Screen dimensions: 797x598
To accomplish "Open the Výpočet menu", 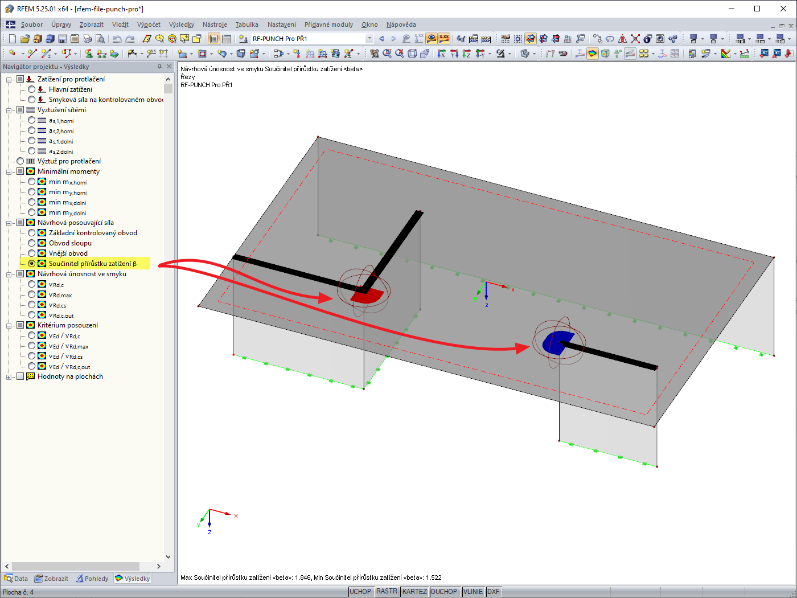I will [x=149, y=24].
